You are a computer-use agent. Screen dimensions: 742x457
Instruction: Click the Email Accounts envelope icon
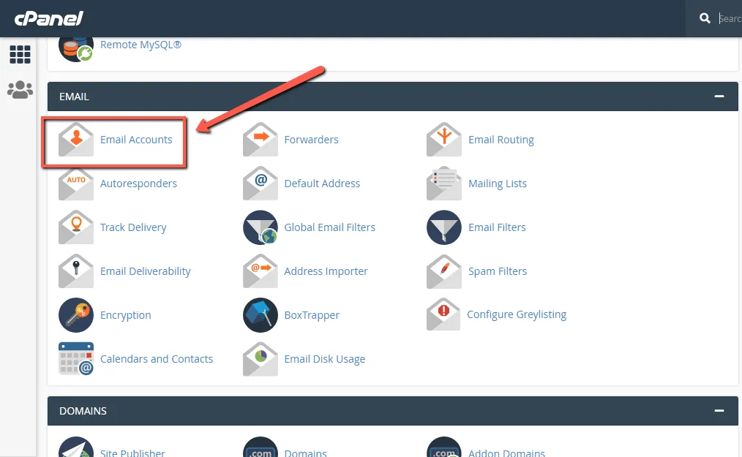click(x=75, y=140)
